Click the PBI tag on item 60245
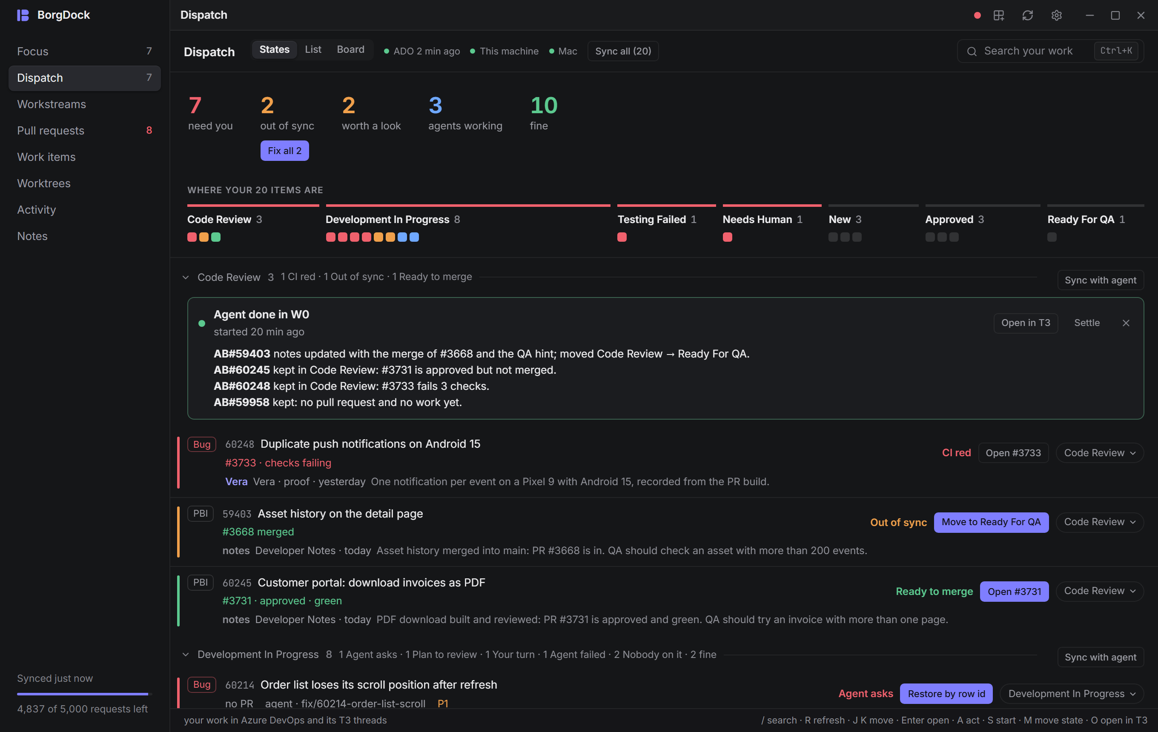The image size is (1158, 732). click(200, 583)
